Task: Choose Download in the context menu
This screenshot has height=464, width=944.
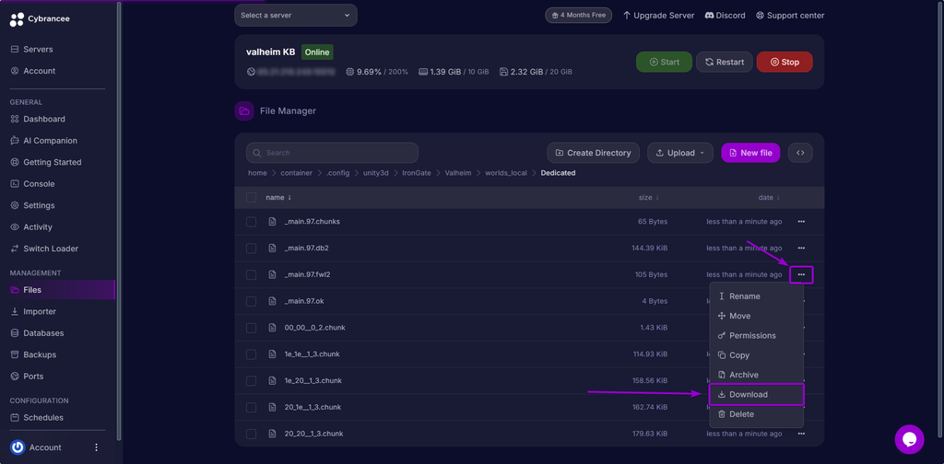Action: 756,395
